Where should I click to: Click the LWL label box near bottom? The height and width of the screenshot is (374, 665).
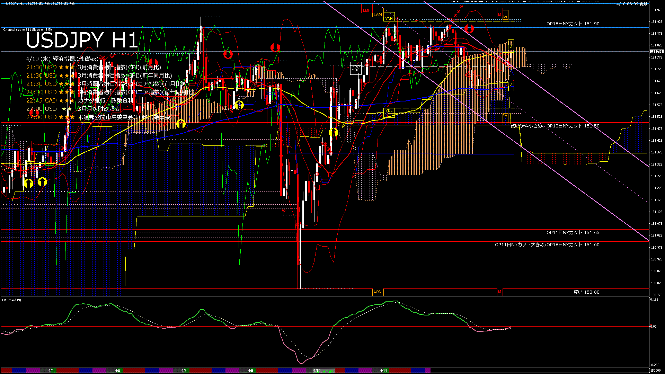pyautogui.click(x=378, y=292)
